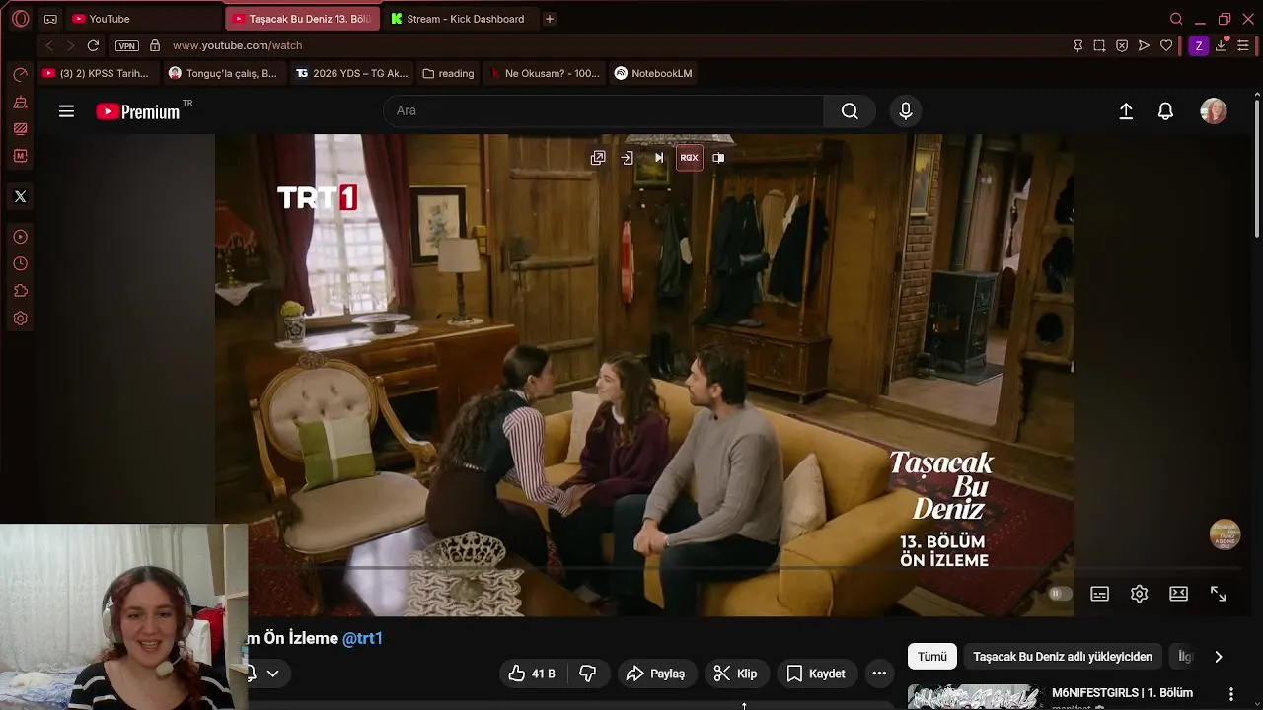Show more filter chips with right arrow

(1219, 657)
